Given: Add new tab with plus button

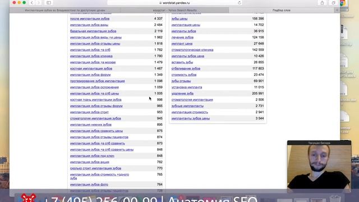Looking at the screenshot, I should (x=337, y=10).
